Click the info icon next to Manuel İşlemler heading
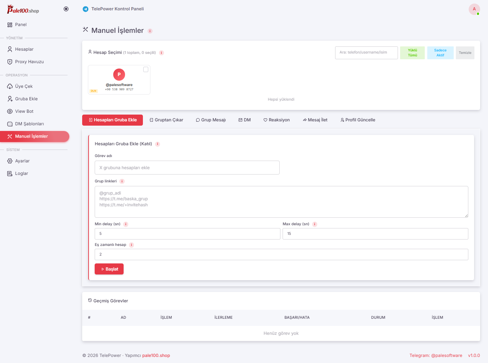Image resolution: width=488 pixels, height=363 pixels. (150, 31)
